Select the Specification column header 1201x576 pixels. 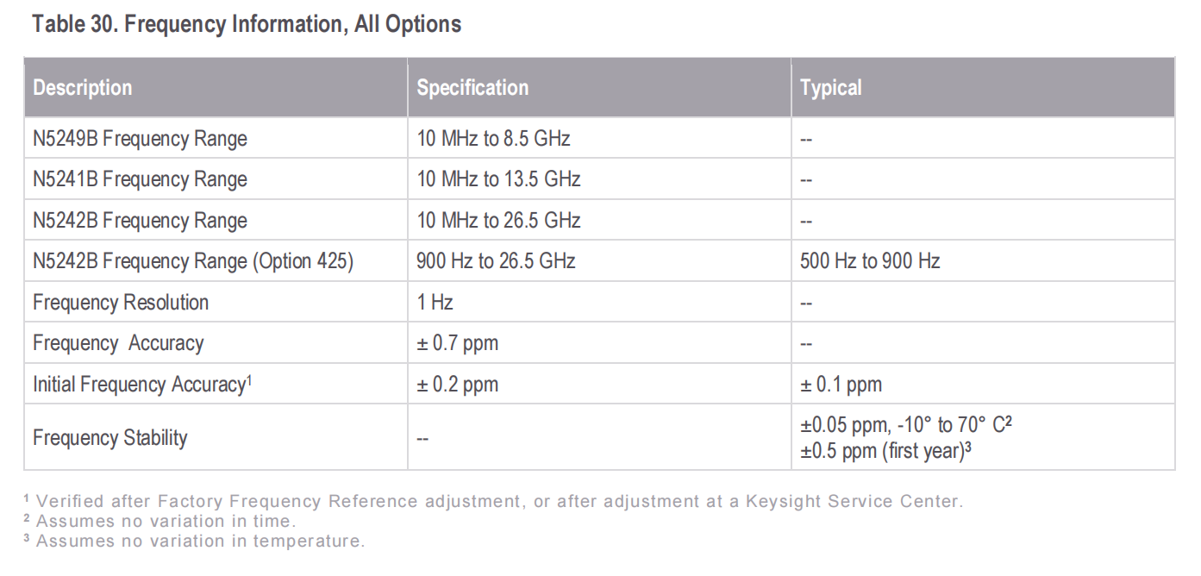[472, 88]
